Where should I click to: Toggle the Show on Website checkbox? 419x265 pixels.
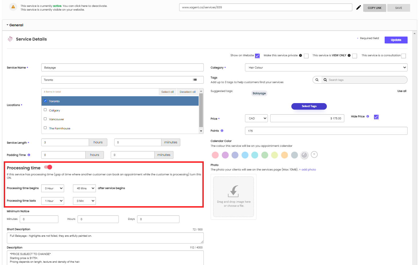(x=257, y=56)
